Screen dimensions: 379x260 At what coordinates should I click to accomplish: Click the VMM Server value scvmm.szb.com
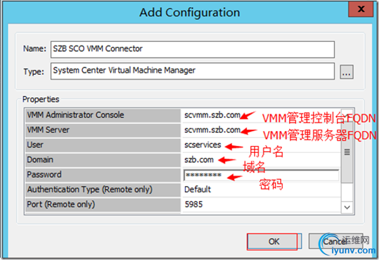pos(212,130)
